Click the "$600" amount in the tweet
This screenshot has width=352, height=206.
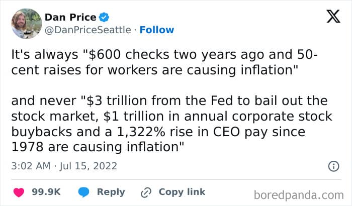pos(105,55)
